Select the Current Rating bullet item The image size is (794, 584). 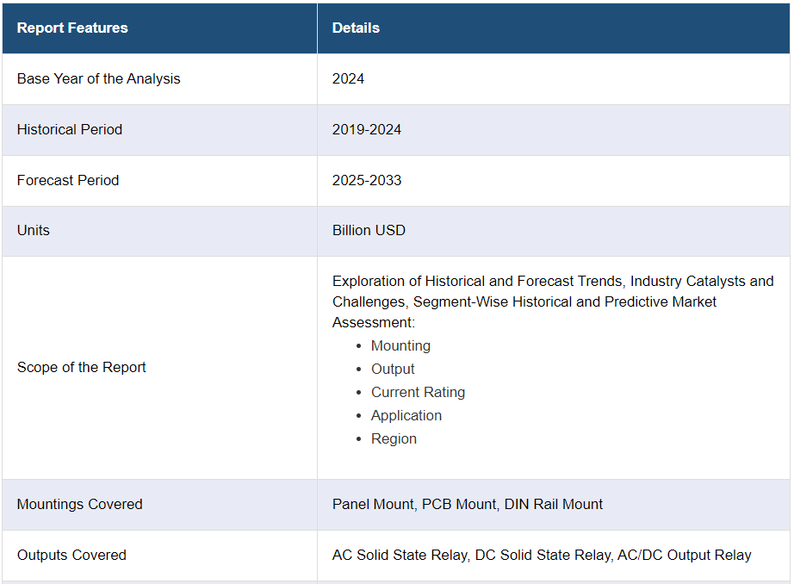click(418, 392)
